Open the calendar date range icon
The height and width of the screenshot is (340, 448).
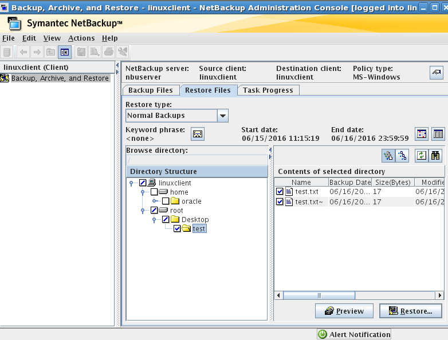pyautogui.click(x=422, y=134)
